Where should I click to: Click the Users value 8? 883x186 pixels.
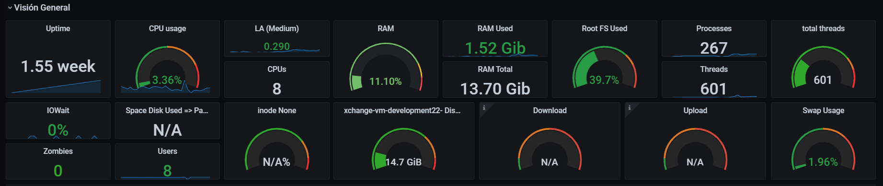coord(167,171)
